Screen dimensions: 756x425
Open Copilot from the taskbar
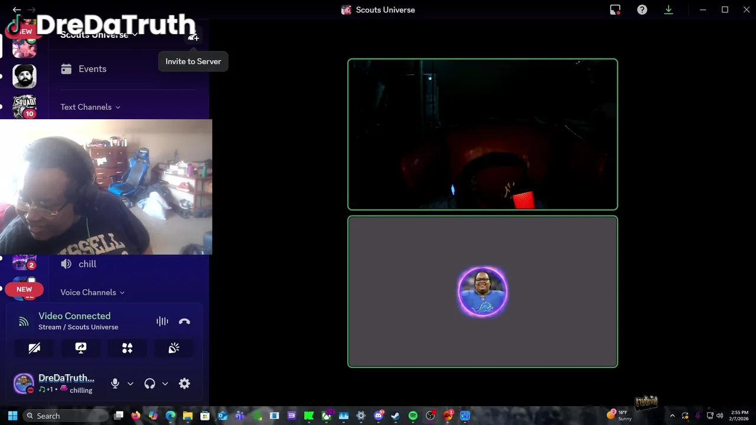153,416
